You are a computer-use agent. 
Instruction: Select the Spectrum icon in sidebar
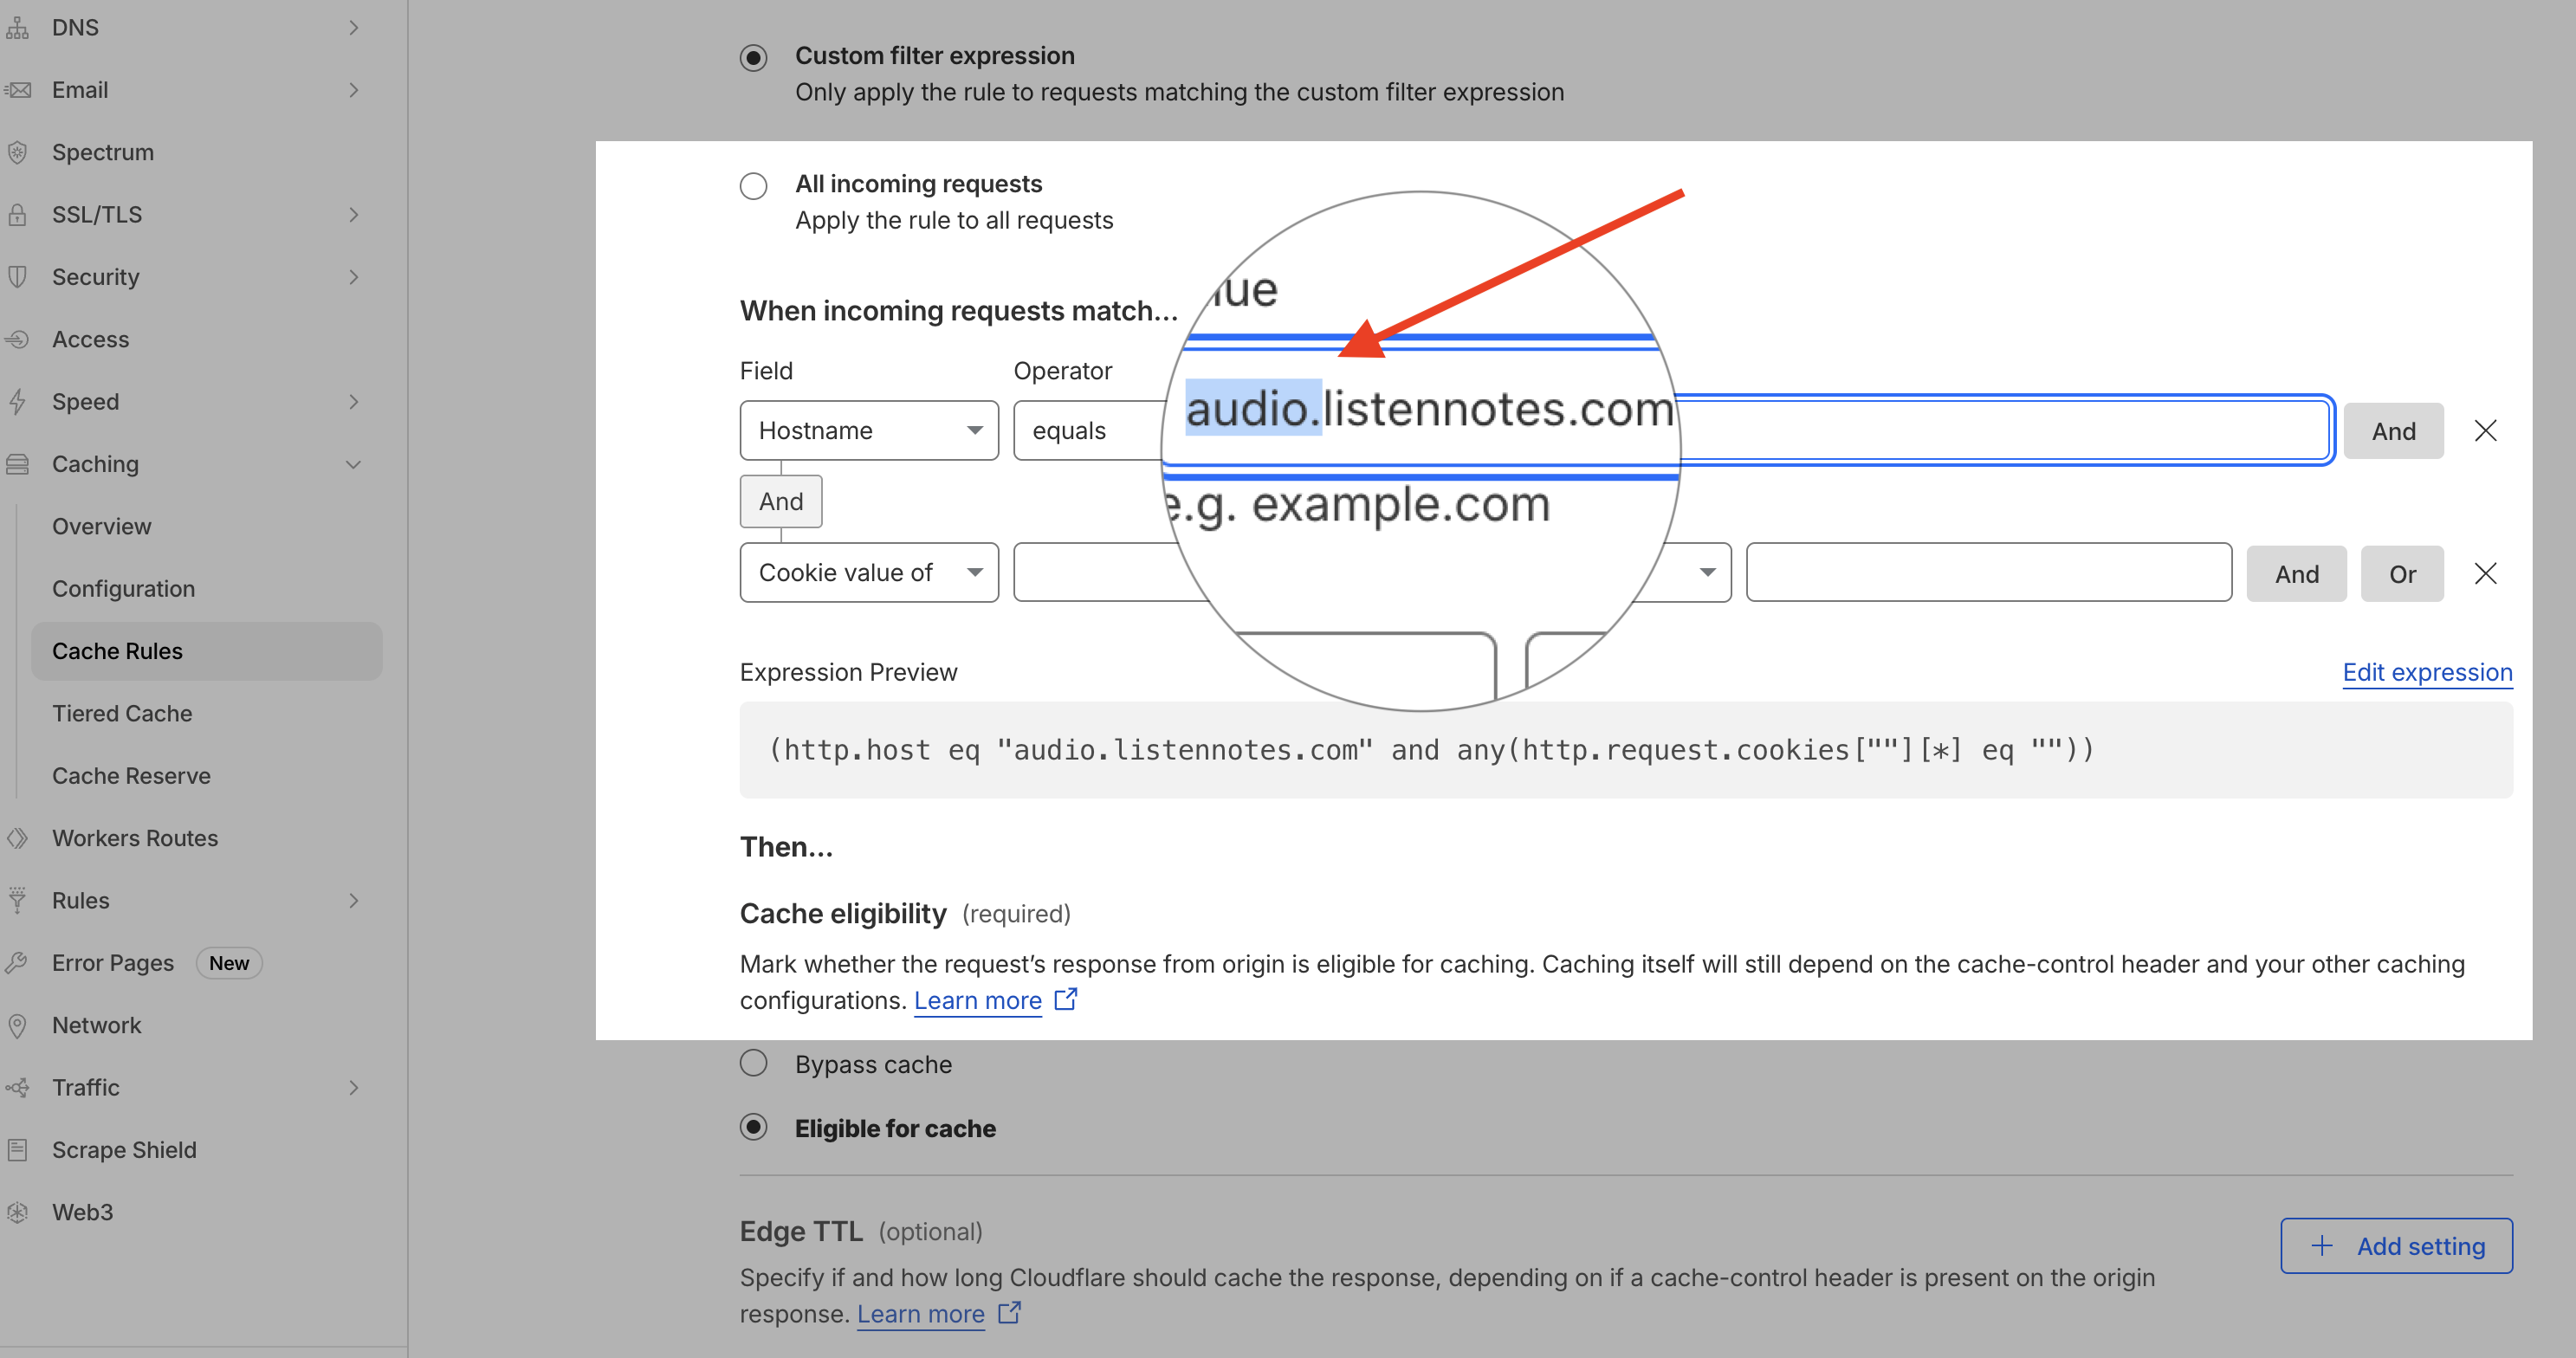pos(18,152)
